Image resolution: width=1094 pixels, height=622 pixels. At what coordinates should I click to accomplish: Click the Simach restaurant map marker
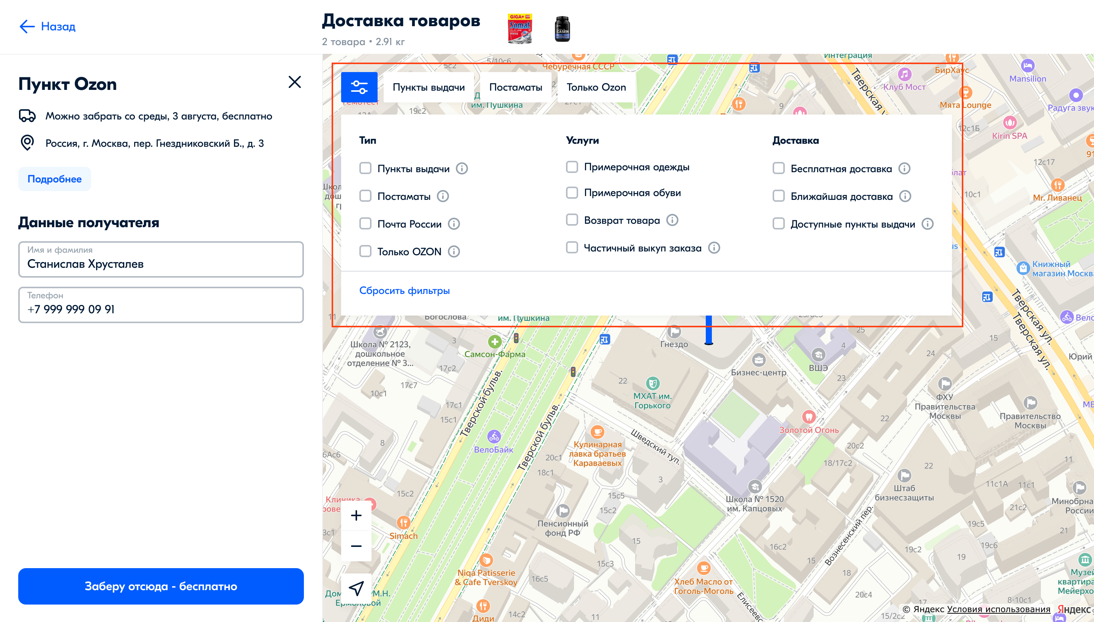403,522
